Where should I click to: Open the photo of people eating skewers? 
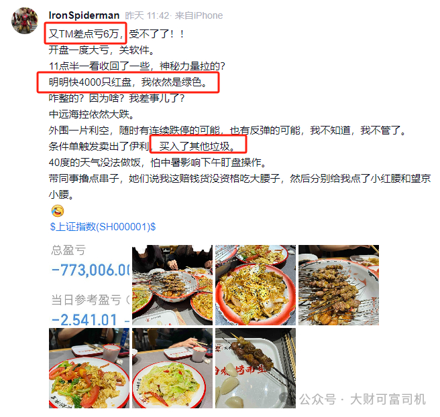[172, 285]
